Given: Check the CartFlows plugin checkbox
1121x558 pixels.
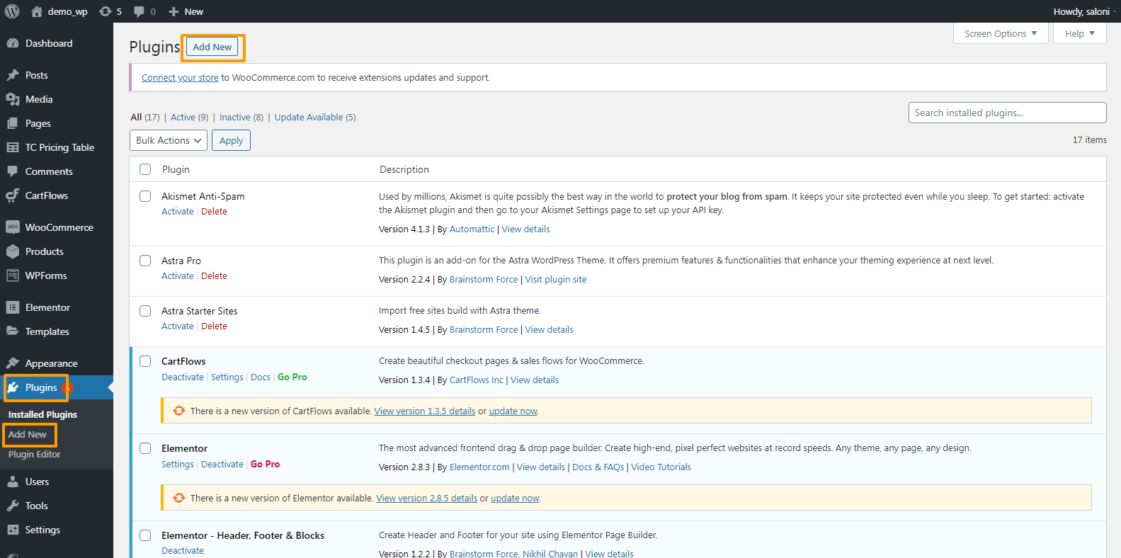Looking at the screenshot, I should 145,361.
